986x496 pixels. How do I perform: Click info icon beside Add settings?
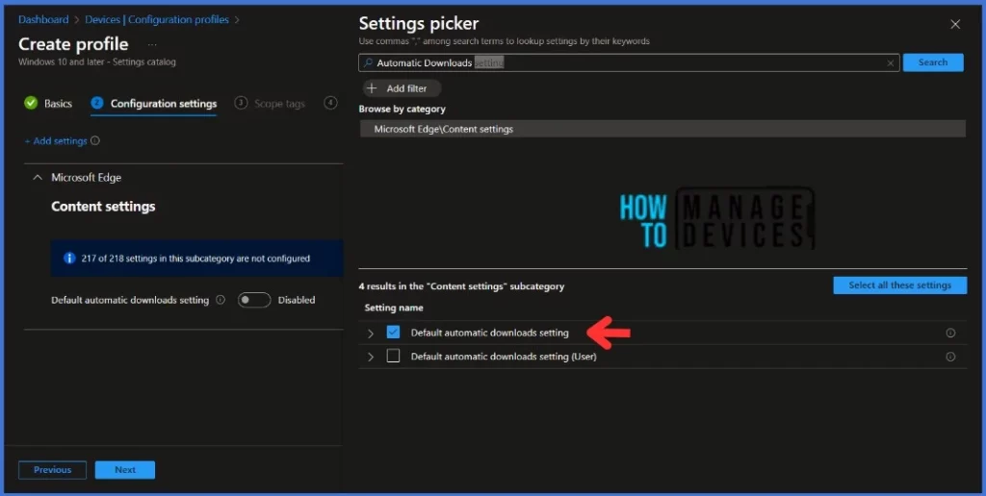(x=95, y=140)
